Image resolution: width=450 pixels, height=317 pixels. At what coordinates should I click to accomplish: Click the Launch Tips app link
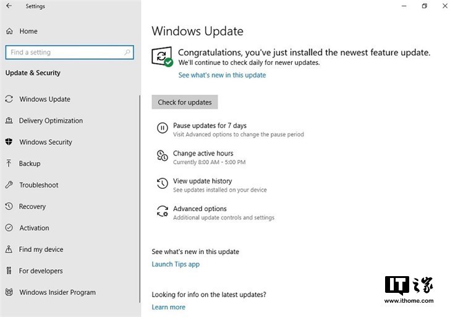(176, 264)
